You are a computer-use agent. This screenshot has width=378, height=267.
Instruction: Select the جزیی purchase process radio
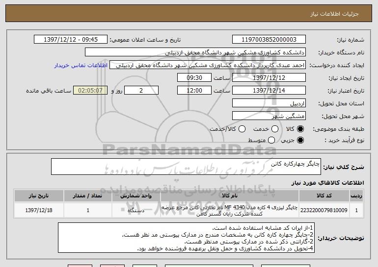coord(300,140)
